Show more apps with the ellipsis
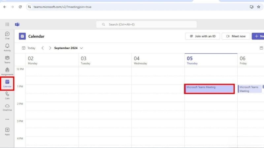 click(x=7, y=119)
